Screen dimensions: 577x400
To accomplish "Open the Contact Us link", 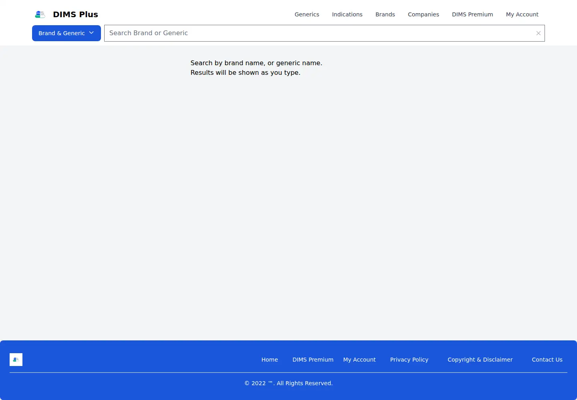I will pyautogui.click(x=547, y=360).
